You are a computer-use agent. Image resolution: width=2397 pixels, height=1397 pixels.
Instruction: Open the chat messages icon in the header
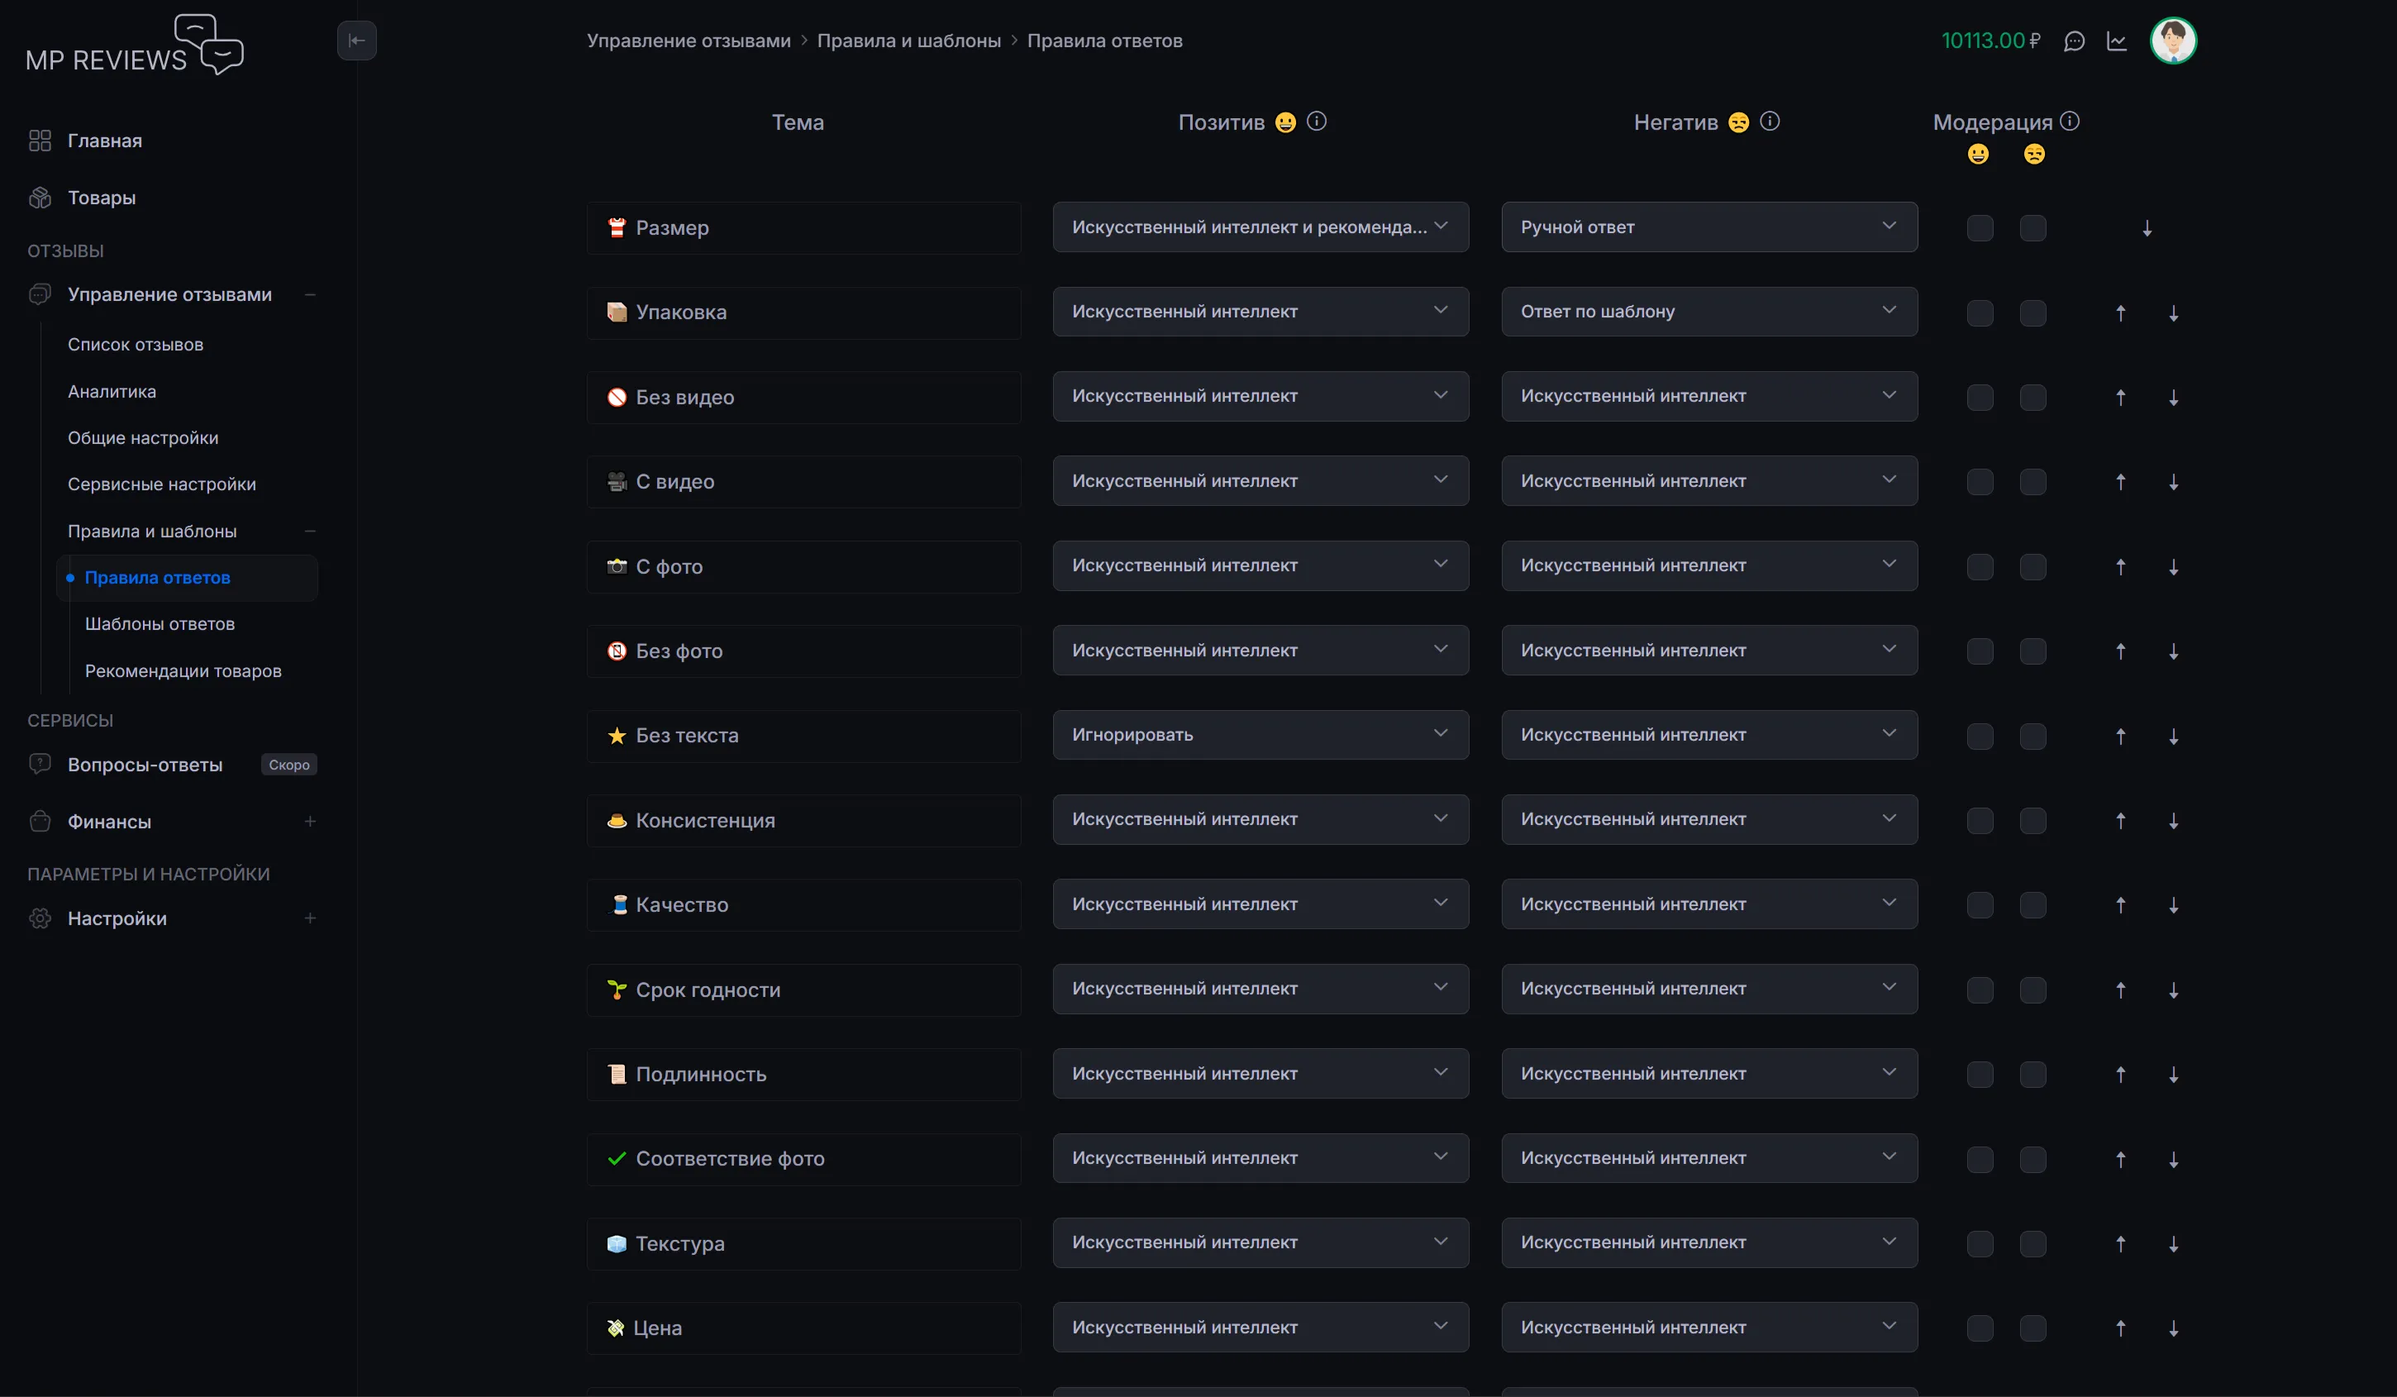(x=2074, y=41)
